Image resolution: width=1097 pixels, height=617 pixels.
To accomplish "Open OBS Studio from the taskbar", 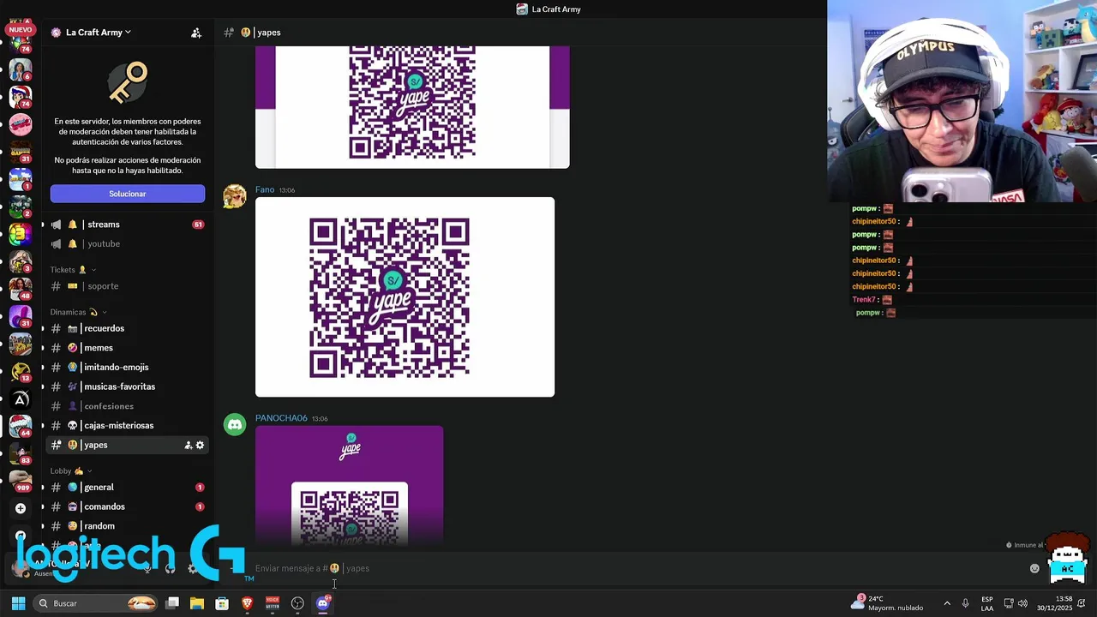I will coord(297,603).
